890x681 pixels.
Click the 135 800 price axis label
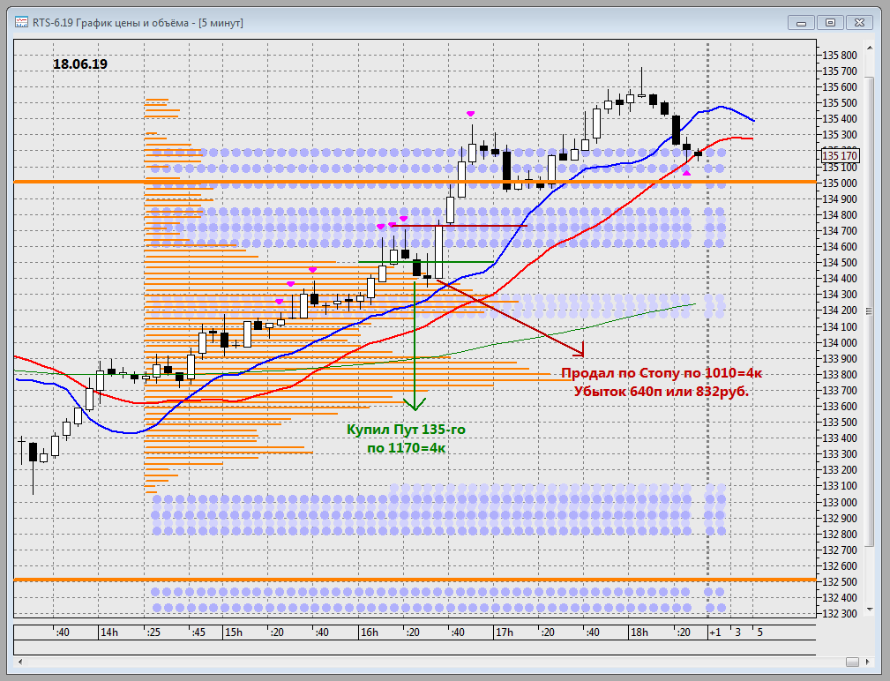click(840, 55)
